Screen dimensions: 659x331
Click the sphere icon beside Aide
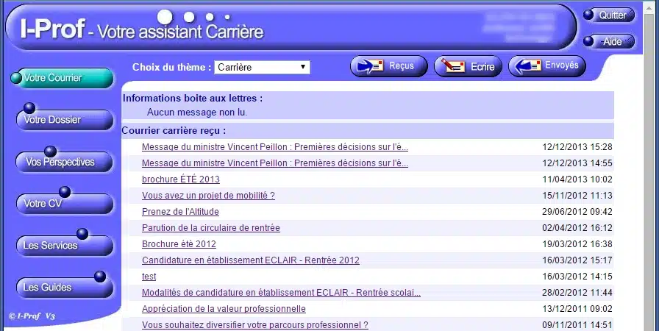click(588, 41)
